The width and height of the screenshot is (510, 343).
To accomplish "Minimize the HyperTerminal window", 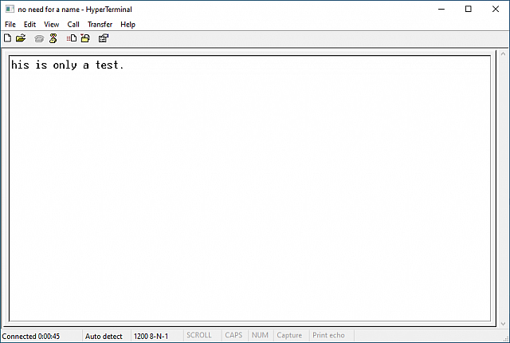I will pos(441,9).
